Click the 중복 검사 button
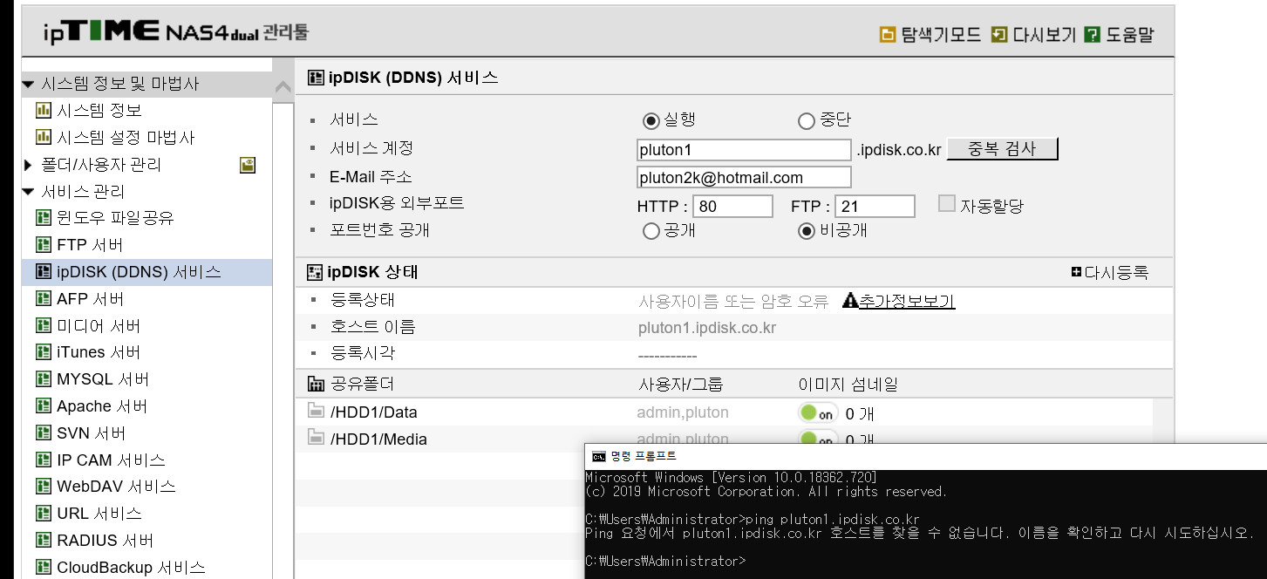 tap(1002, 149)
